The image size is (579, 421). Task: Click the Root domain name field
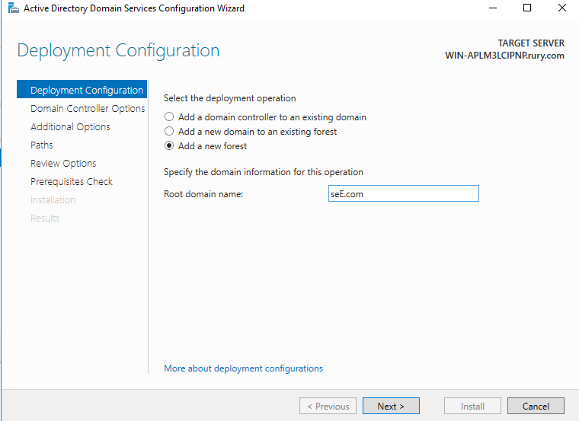pos(404,193)
